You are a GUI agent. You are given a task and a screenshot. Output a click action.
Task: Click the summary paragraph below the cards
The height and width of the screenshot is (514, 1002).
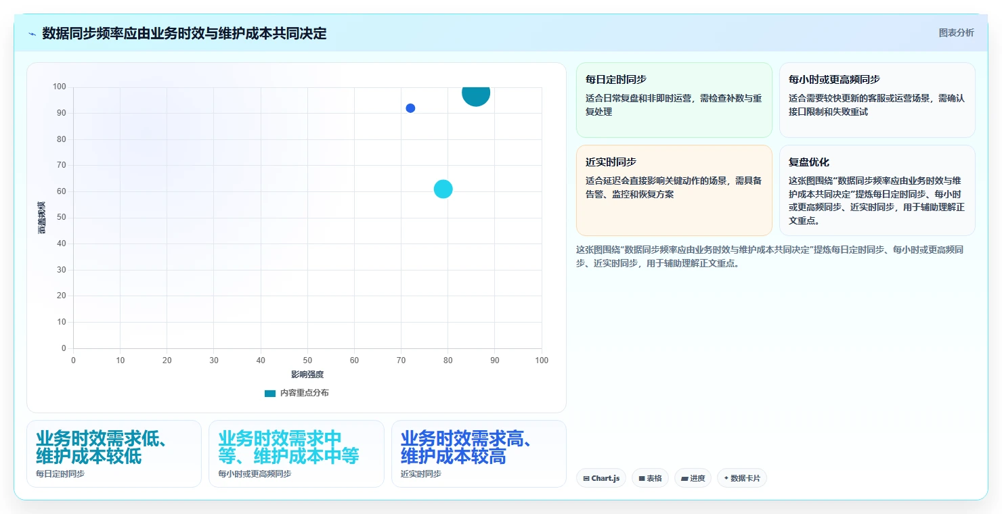[x=770, y=256]
